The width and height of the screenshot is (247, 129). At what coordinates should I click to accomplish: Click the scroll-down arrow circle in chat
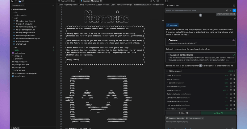200,66
